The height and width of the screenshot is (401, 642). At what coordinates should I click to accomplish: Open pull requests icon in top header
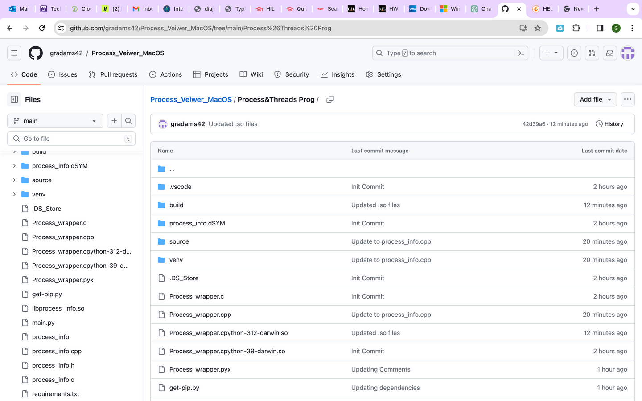(x=592, y=53)
